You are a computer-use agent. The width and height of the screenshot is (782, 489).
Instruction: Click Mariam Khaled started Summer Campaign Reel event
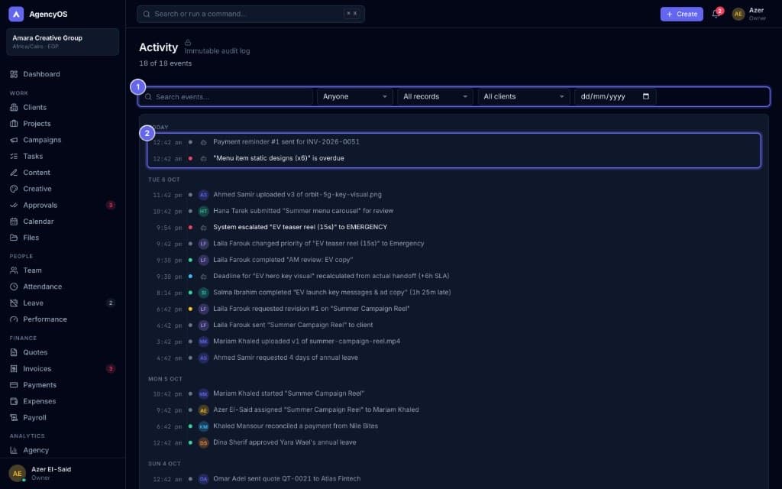[454, 393]
